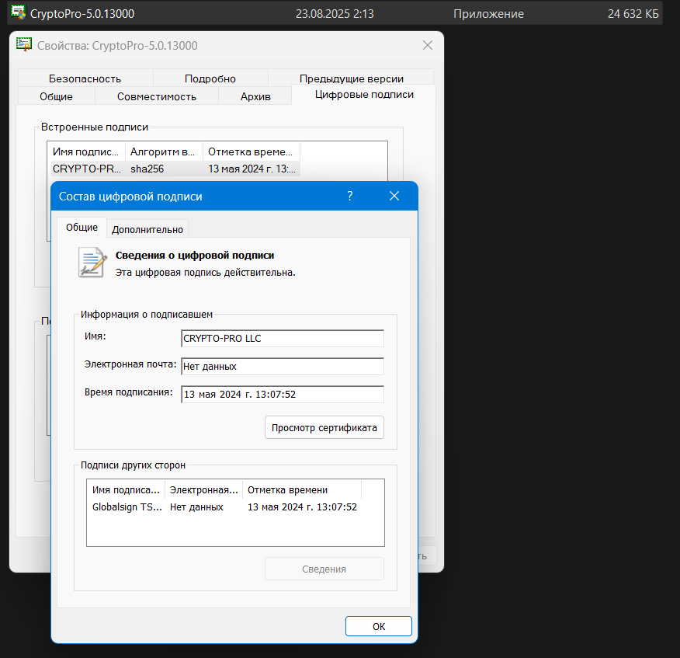Image resolution: width=680 pixels, height=658 pixels.
Task: Click the Время подписания field
Action: (x=283, y=394)
